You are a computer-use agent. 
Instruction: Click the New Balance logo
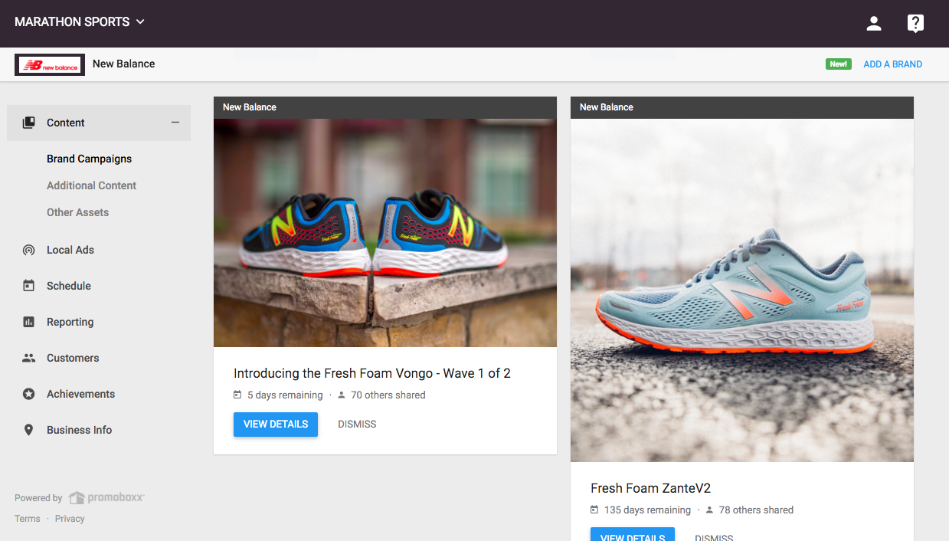click(50, 64)
